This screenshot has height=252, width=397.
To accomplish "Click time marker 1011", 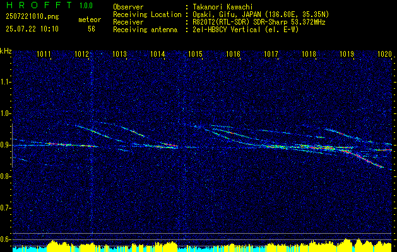I will [44, 54].
